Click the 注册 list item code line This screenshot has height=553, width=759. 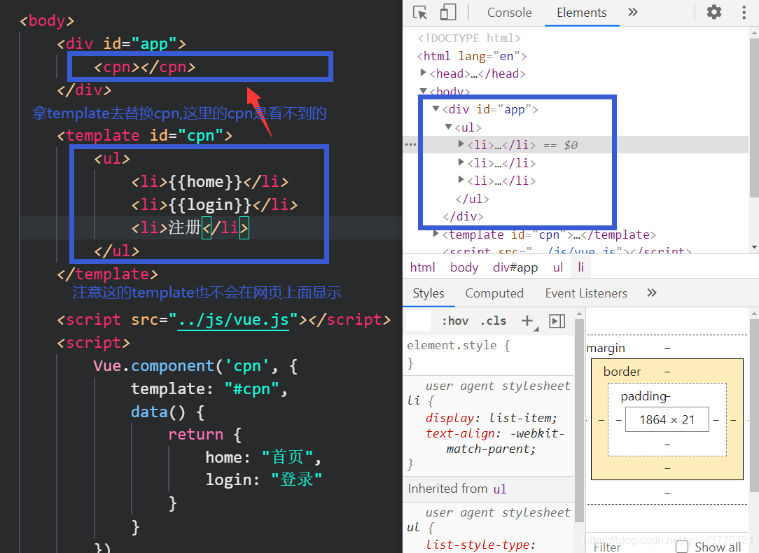point(190,227)
